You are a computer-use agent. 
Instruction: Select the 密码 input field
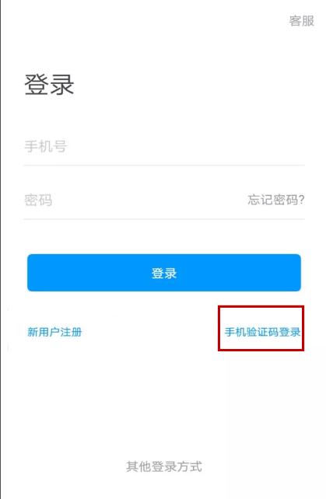tap(134, 201)
